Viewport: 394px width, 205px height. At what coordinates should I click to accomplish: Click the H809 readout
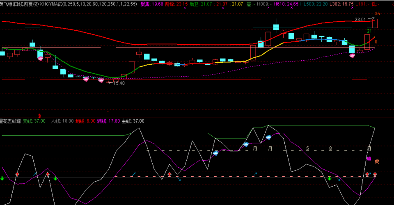pyautogui.click(x=264, y=4)
